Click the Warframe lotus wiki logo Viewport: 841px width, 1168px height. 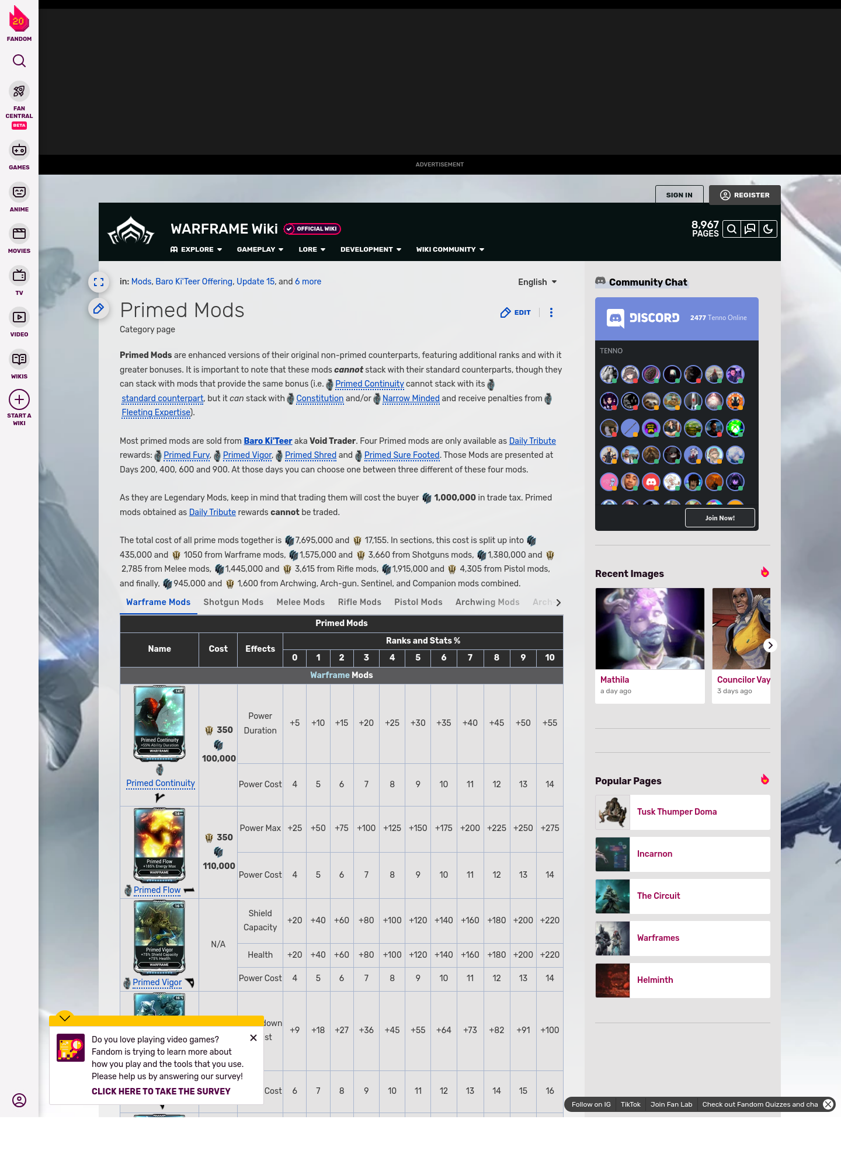131,232
